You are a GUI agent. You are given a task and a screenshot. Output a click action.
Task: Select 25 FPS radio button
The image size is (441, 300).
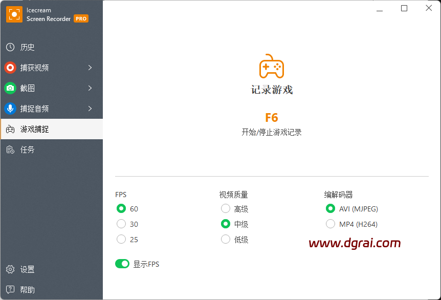(121, 239)
